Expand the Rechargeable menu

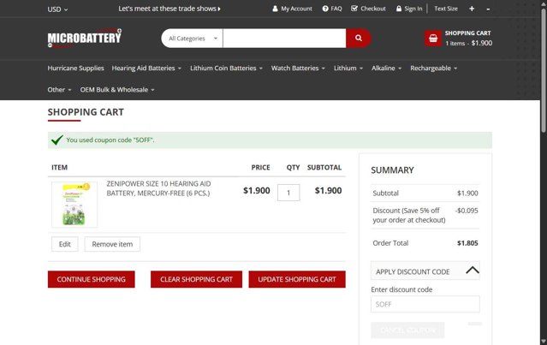434,68
